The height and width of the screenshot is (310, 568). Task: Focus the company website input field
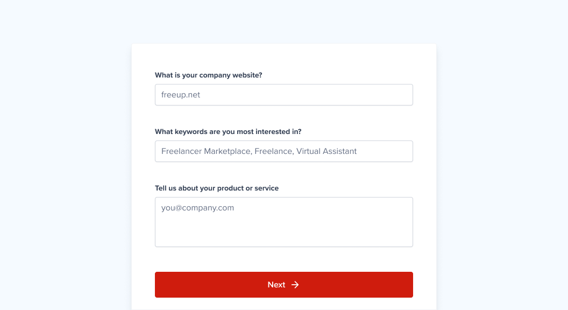click(x=283, y=95)
